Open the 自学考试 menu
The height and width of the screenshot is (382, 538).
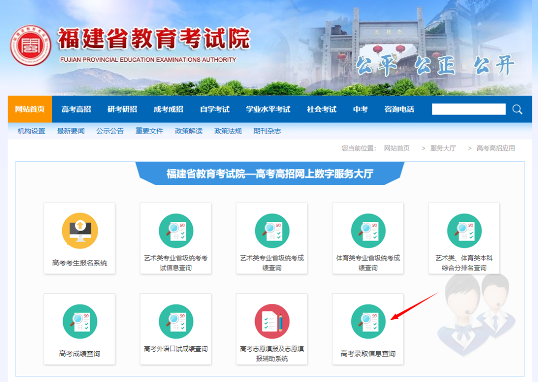pyautogui.click(x=214, y=109)
